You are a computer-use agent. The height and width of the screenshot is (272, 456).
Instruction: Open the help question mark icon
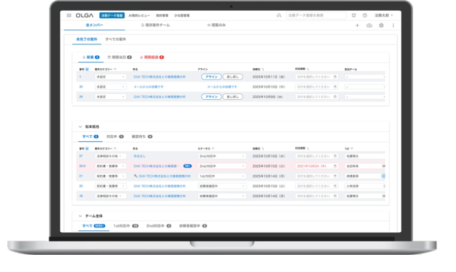click(364, 15)
